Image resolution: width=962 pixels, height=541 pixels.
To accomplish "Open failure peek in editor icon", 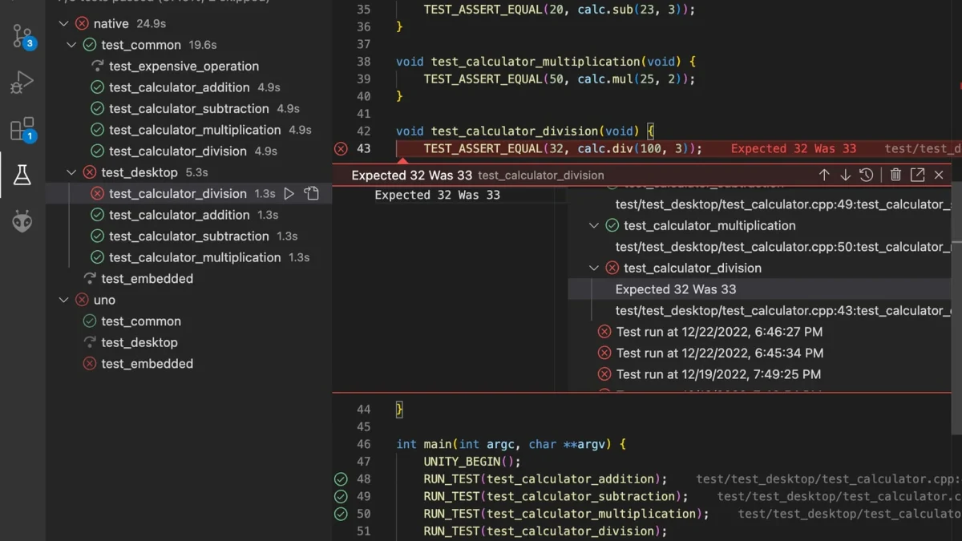I will pos(918,175).
